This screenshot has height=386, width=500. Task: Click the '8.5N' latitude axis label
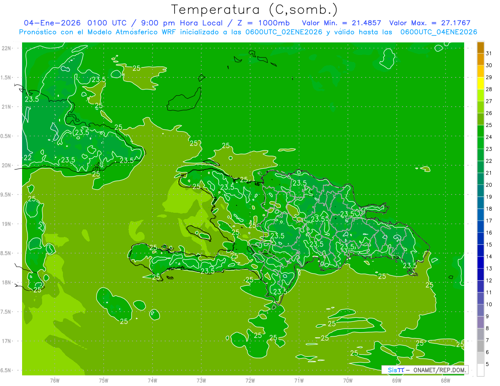pos(6,253)
